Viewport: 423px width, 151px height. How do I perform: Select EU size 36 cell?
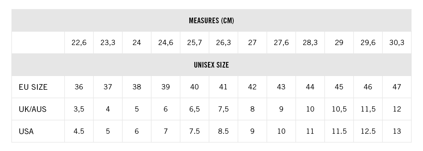point(79,87)
